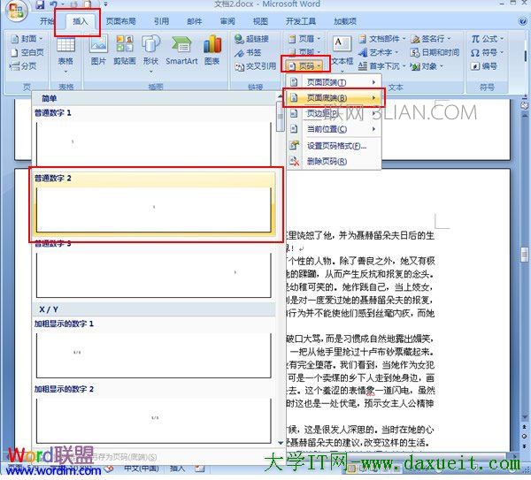Open the Quick Parts (文档部件) dropdown arrow
This screenshot has height=480, width=531.
coord(404,39)
